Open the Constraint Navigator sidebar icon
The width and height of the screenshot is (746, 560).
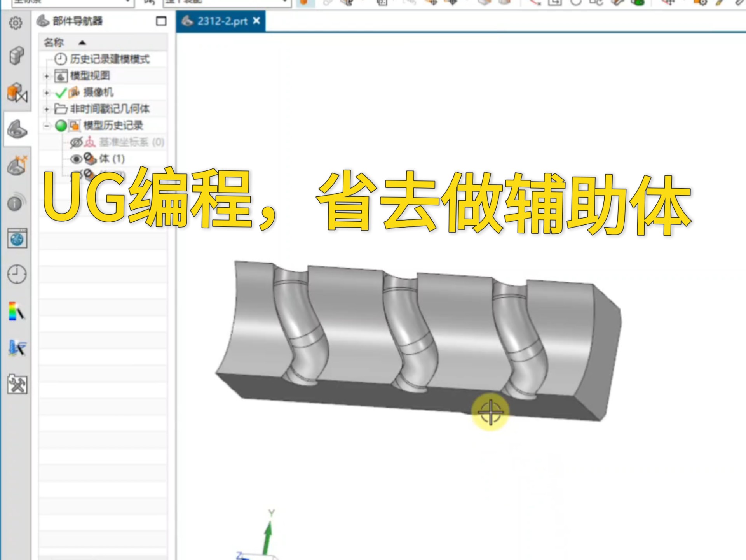17,91
